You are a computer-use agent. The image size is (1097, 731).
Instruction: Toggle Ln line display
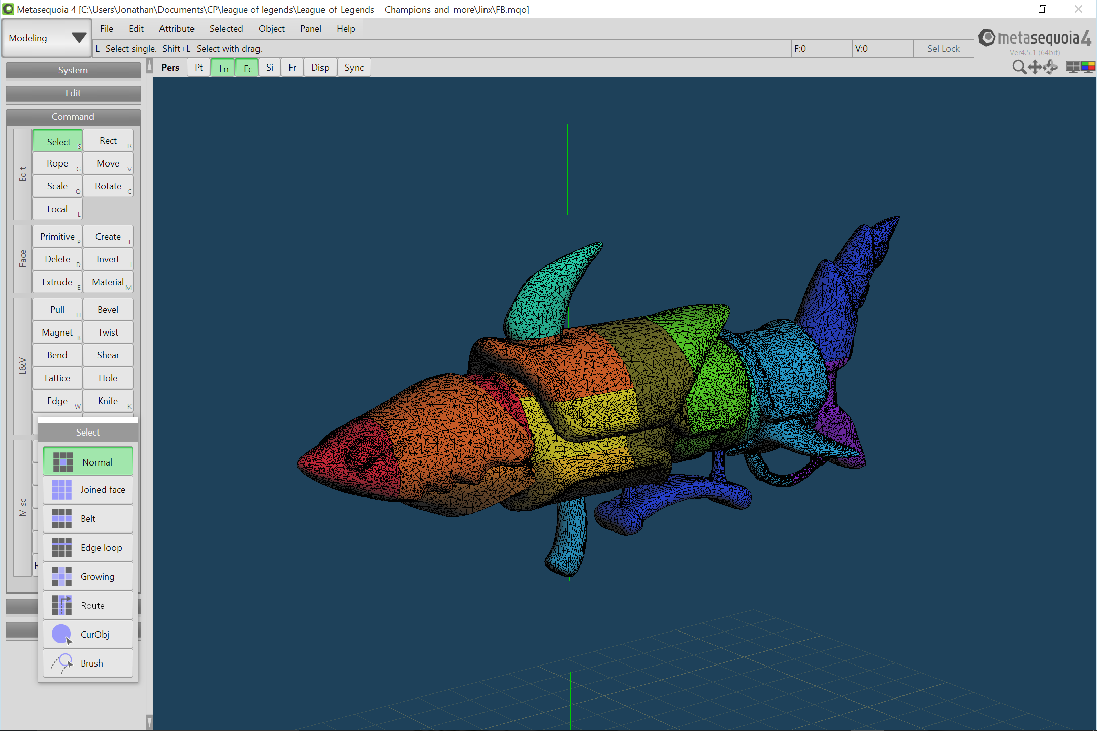(223, 68)
